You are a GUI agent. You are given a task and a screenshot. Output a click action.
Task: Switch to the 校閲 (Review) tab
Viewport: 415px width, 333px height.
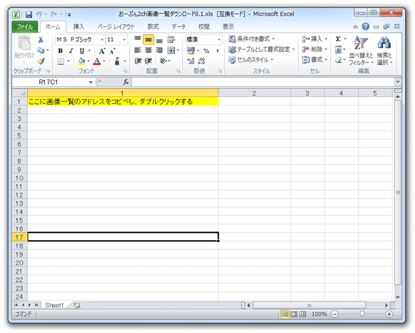204,26
